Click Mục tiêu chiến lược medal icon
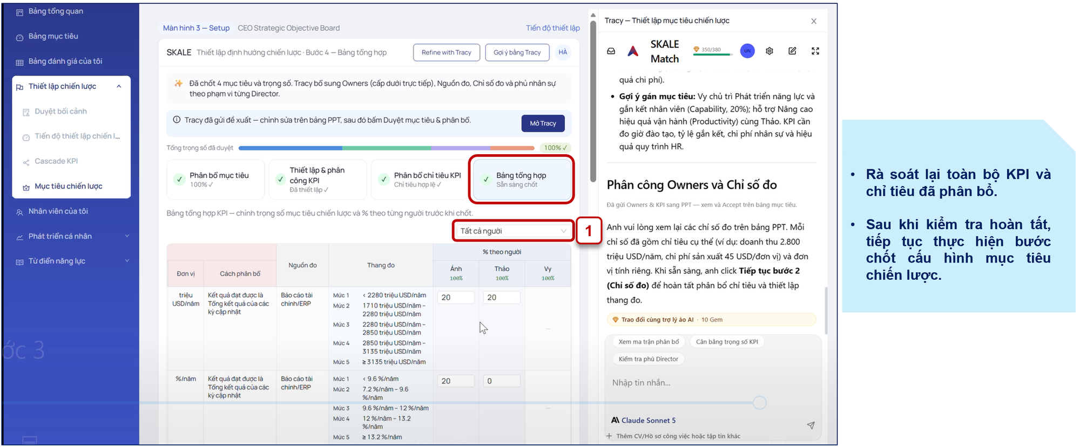Screen dimensions: 1080x447 tap(26, 188)
